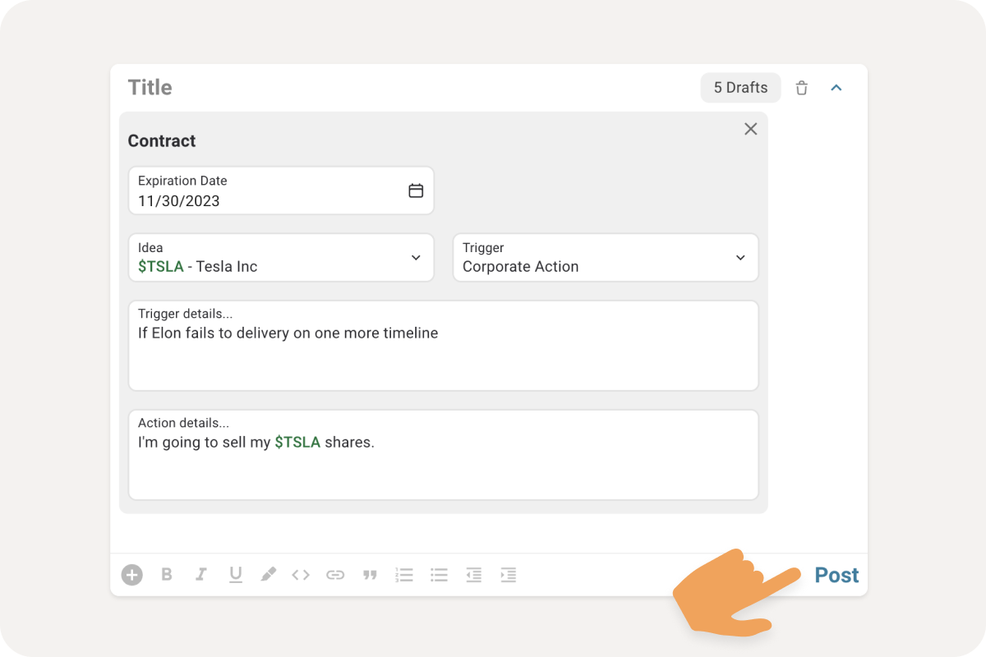Click the Action details text area
The width and height of the screenshot is (986, 657).
point(444,455)
